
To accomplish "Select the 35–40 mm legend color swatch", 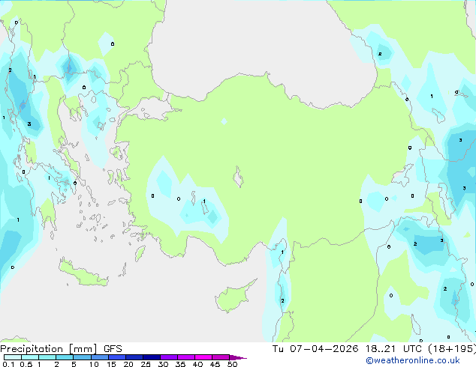I will click(185, 357).
